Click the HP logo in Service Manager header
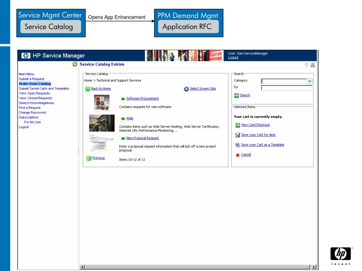 (26, 55)
